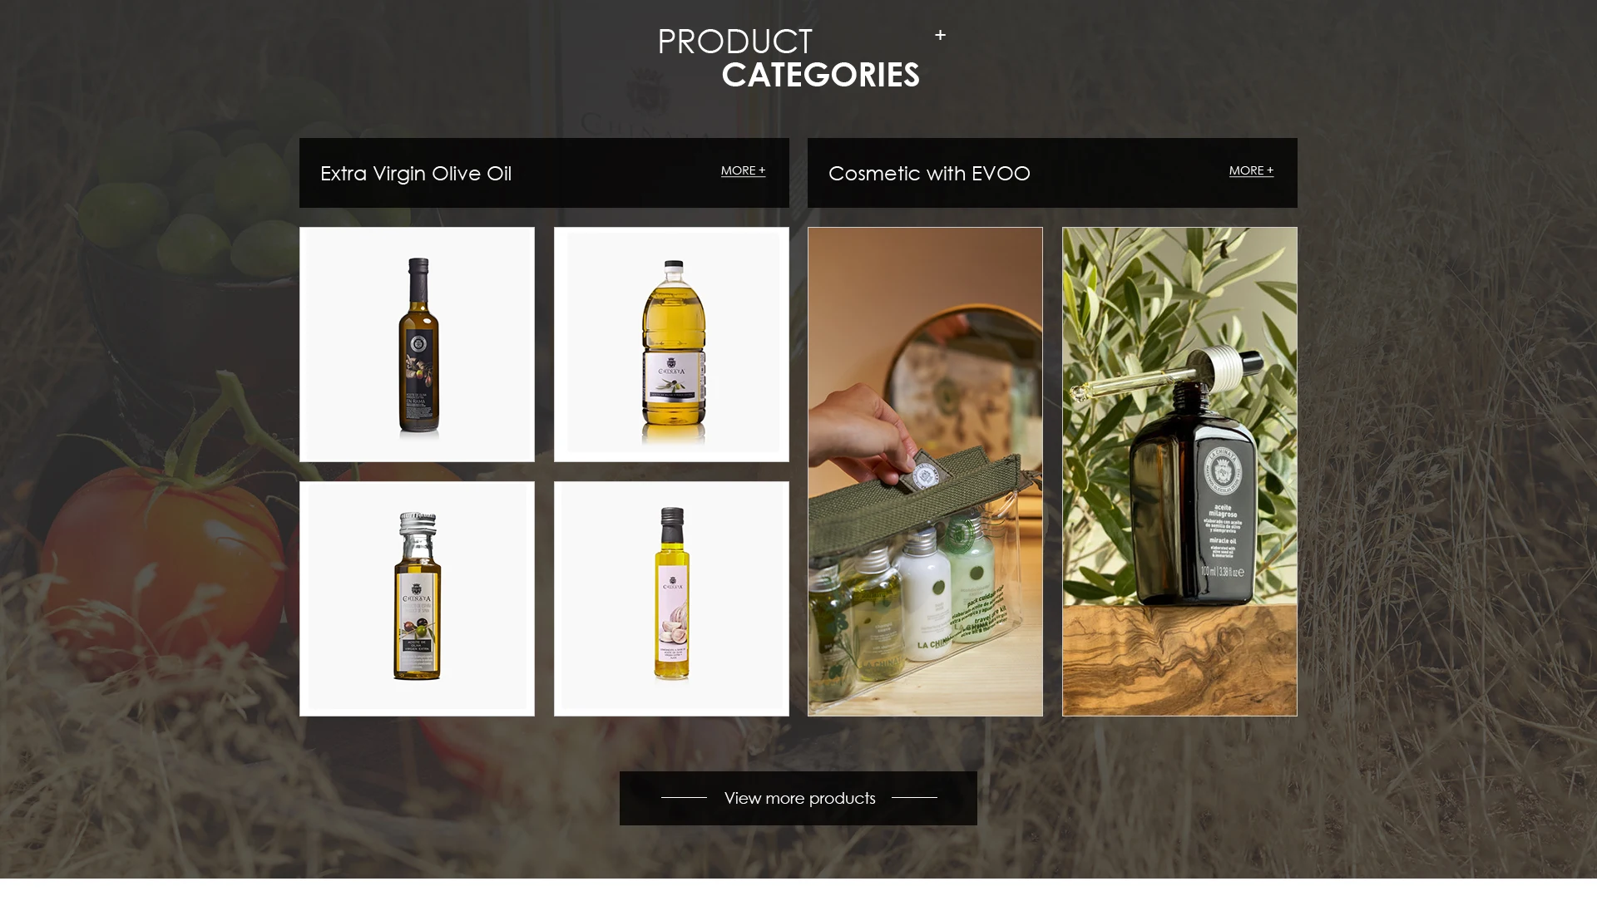Click the label on the plastic oil jug
Screen dimensions: 1597x901
(x=673, y=388)
